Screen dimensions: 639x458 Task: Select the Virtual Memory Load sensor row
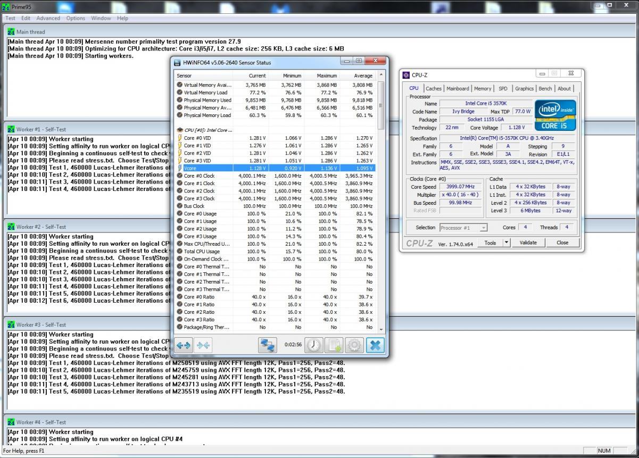(x=275, y=93)
